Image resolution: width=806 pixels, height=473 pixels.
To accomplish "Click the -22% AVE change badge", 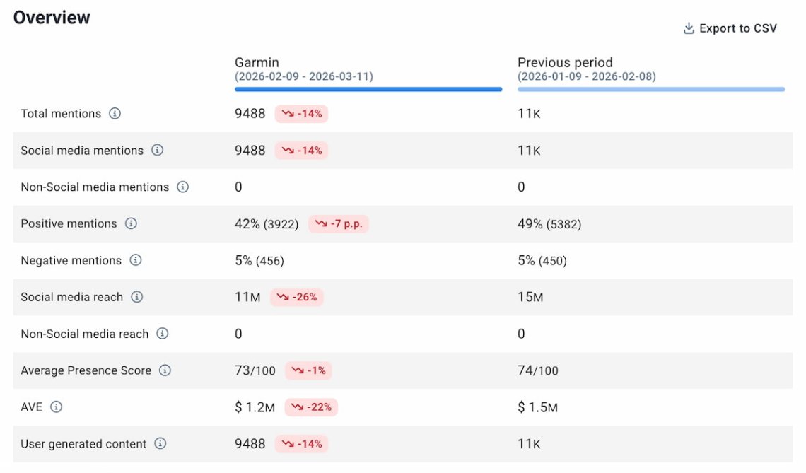I will click(311, 407).
